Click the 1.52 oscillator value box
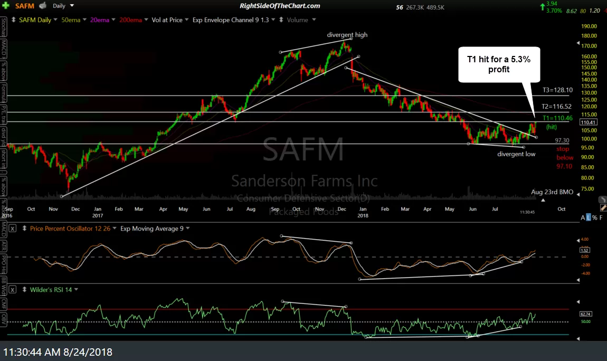Image resolution: width=607 pixels, height=361 pixels. (584, 250)
